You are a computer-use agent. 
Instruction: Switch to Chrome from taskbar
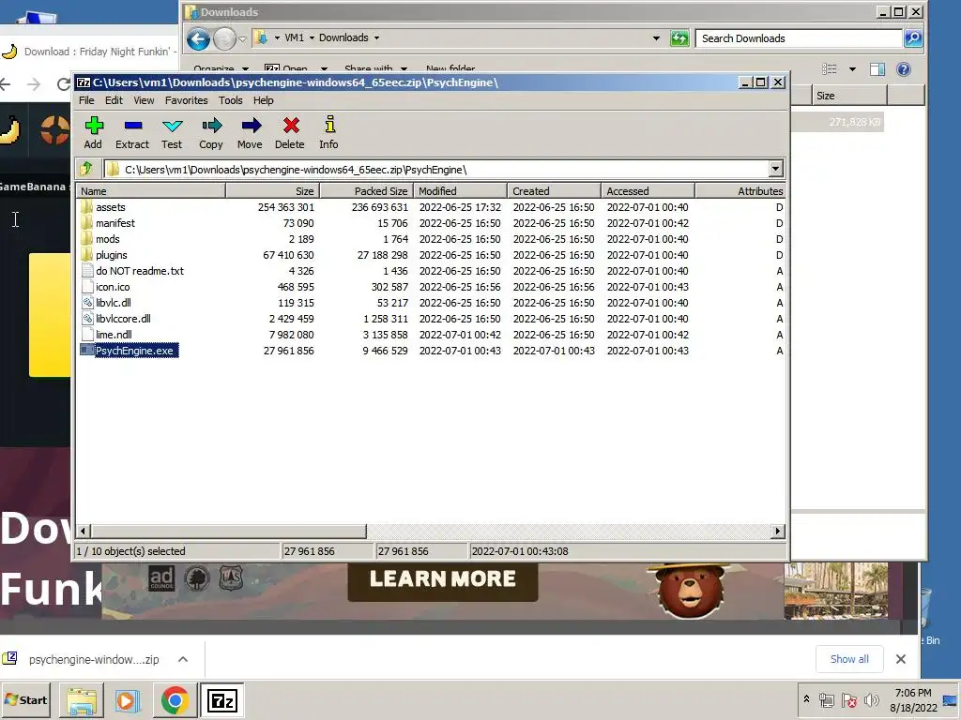point(175,700)
